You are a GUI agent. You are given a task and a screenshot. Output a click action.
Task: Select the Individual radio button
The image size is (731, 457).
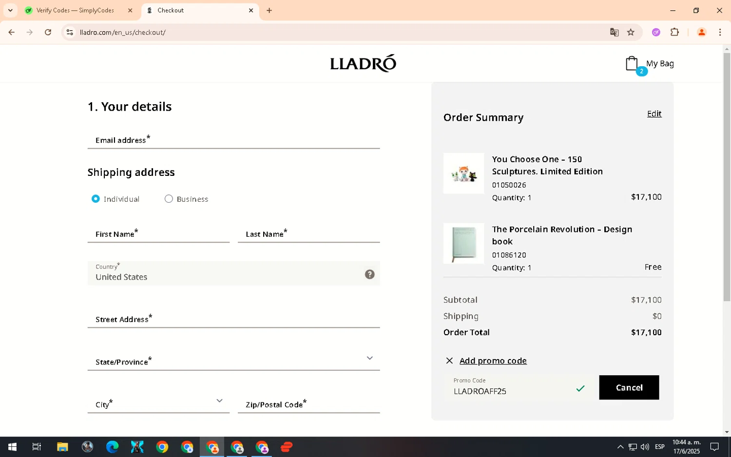(96, 199)
